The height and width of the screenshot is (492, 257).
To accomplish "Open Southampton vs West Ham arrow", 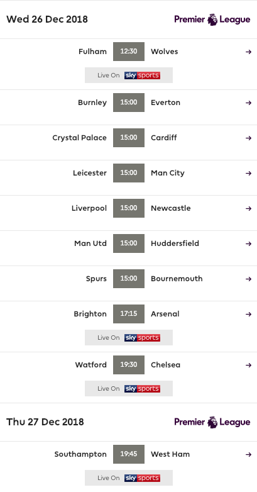I will (249, 454).
